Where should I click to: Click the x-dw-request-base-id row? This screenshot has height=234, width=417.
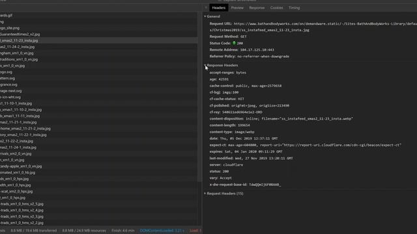click(x=245, y=185)
